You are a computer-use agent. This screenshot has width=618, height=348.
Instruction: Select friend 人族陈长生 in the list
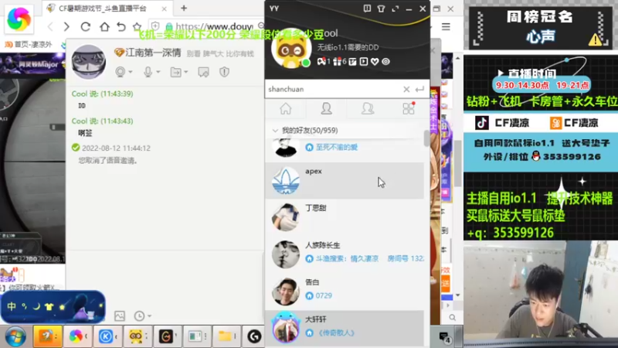tap(345, 254)
